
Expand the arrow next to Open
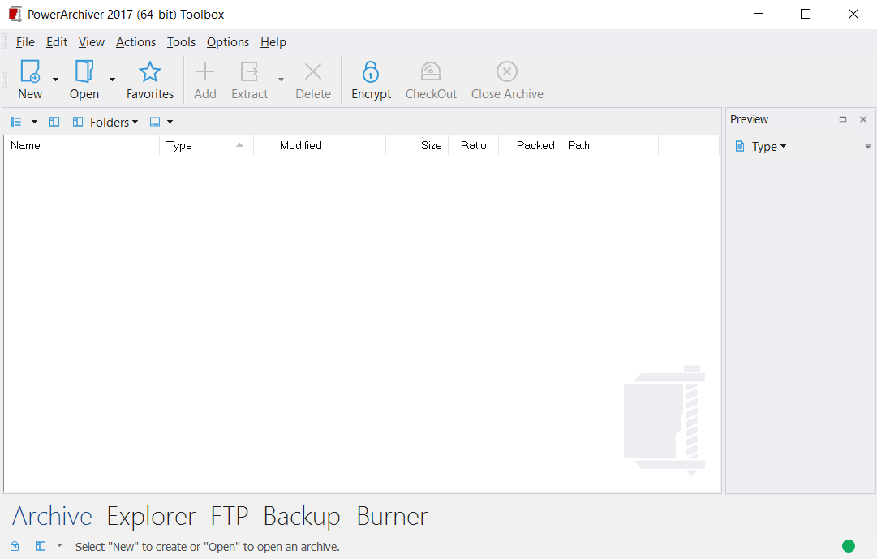113,80
